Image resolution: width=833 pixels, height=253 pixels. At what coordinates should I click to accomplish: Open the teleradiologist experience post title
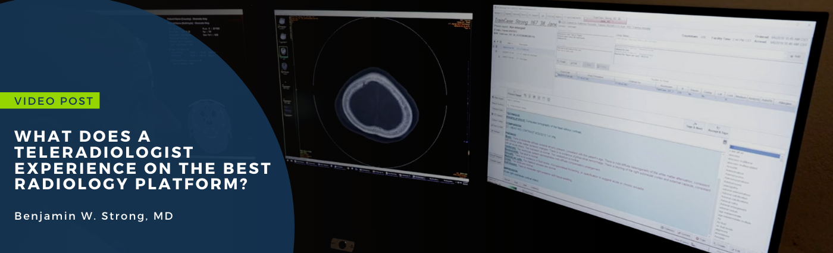pos(143,161)
